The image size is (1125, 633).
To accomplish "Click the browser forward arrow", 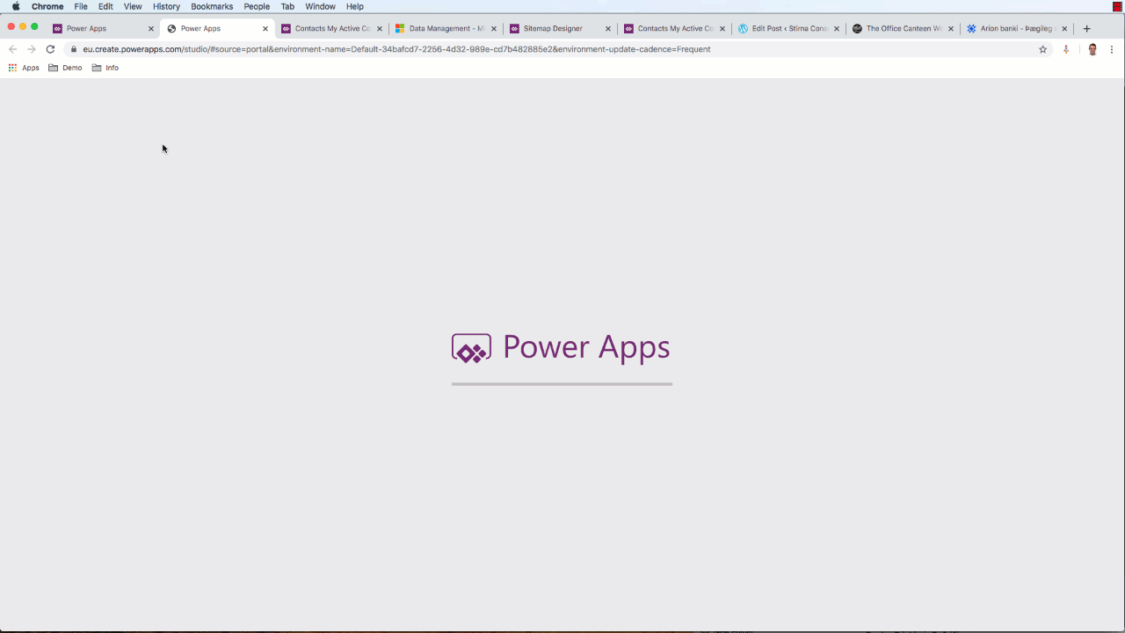I will tap(32, 49).
